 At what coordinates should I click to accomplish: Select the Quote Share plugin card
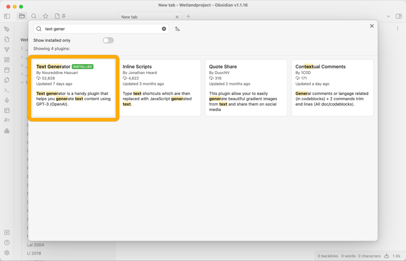(x=246, y=87)
